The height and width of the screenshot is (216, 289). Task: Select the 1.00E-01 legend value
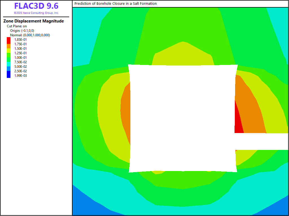pyautogui.click(x=21, y=58)
